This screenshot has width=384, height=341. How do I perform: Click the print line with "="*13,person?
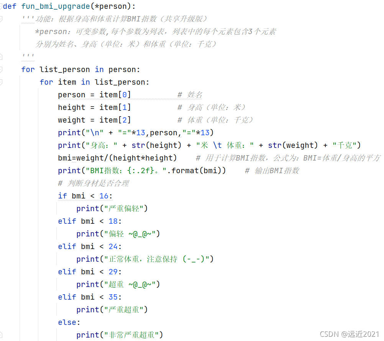coord(136,133)
